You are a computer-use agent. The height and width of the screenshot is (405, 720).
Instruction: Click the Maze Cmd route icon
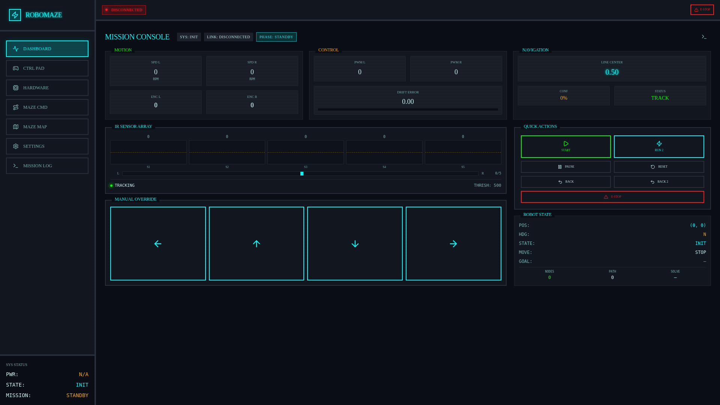point(16,107)
